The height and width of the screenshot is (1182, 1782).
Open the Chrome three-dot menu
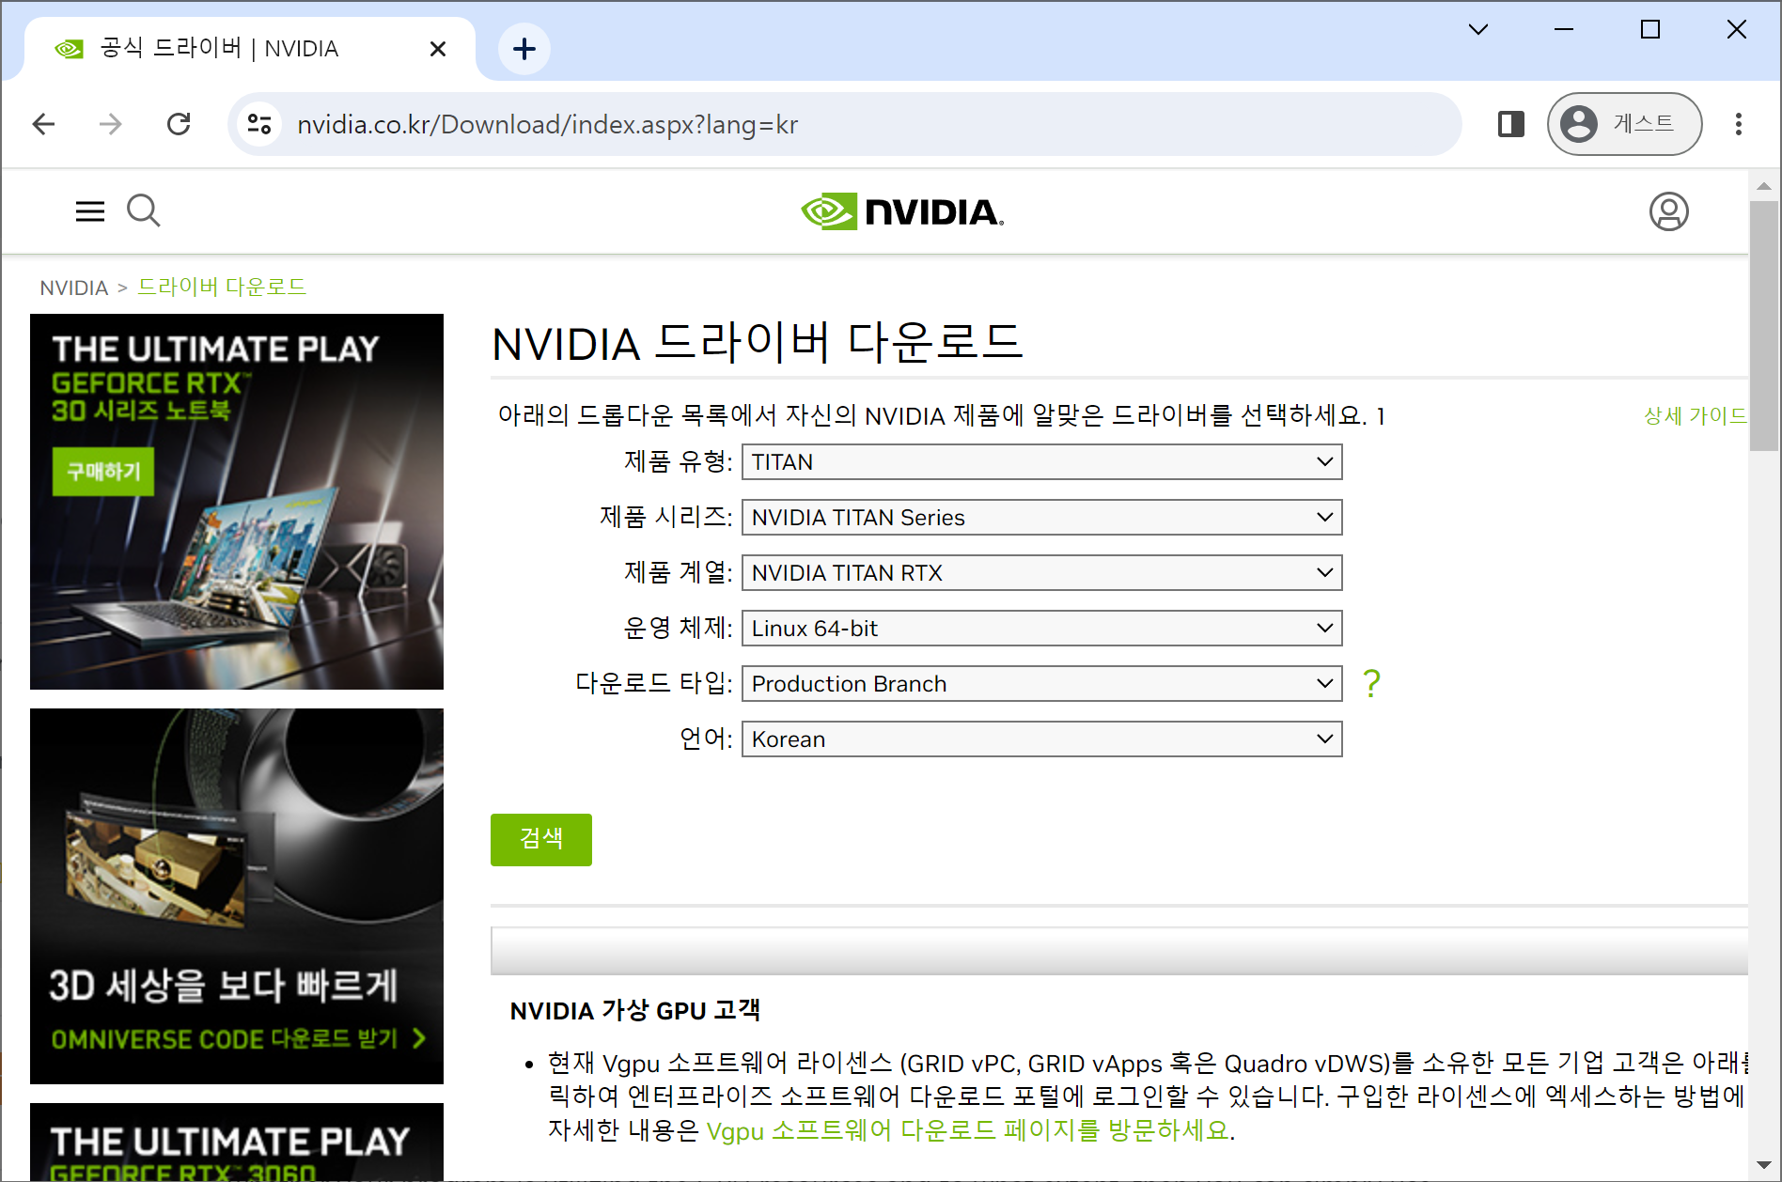point(1739,124)
